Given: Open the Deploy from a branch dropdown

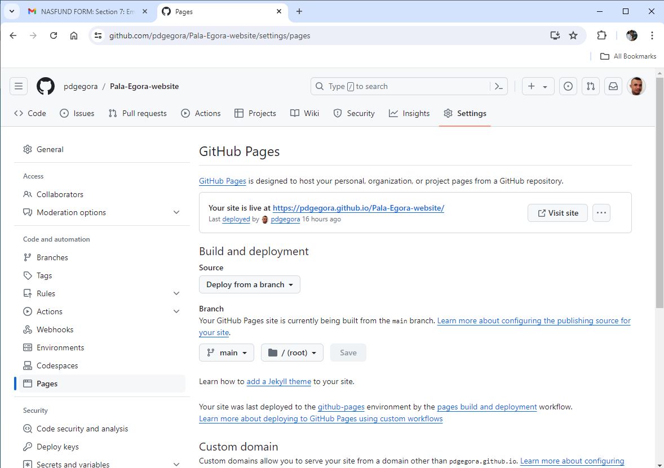Looking at the screenshot, I should (250, 284).
